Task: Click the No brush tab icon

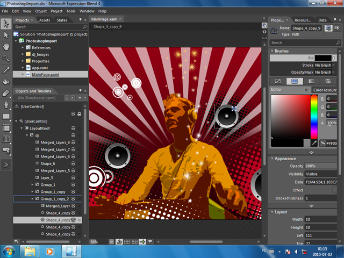Action: click(278, 81)
